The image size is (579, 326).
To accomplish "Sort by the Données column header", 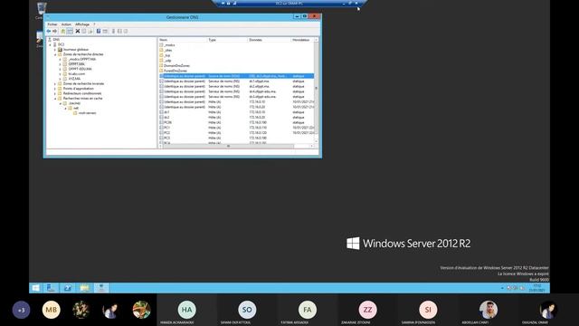I will coord(270,40).
